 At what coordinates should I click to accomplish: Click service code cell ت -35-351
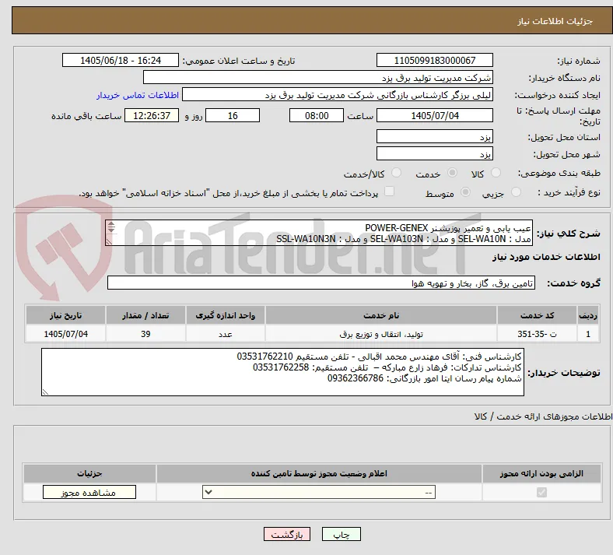(538, 334)
